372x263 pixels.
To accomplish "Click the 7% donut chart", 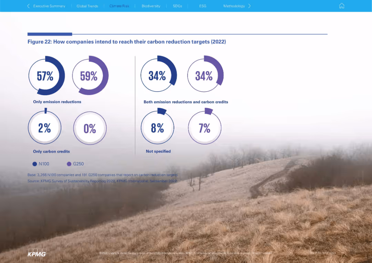I will [205, 126].
